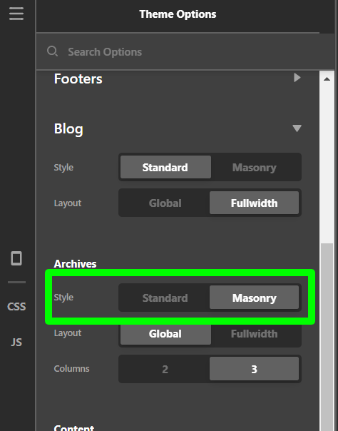Click the scrollbar up arrow
The width and height of the screenshot is (338, 431).
click(x=327, y=79)
